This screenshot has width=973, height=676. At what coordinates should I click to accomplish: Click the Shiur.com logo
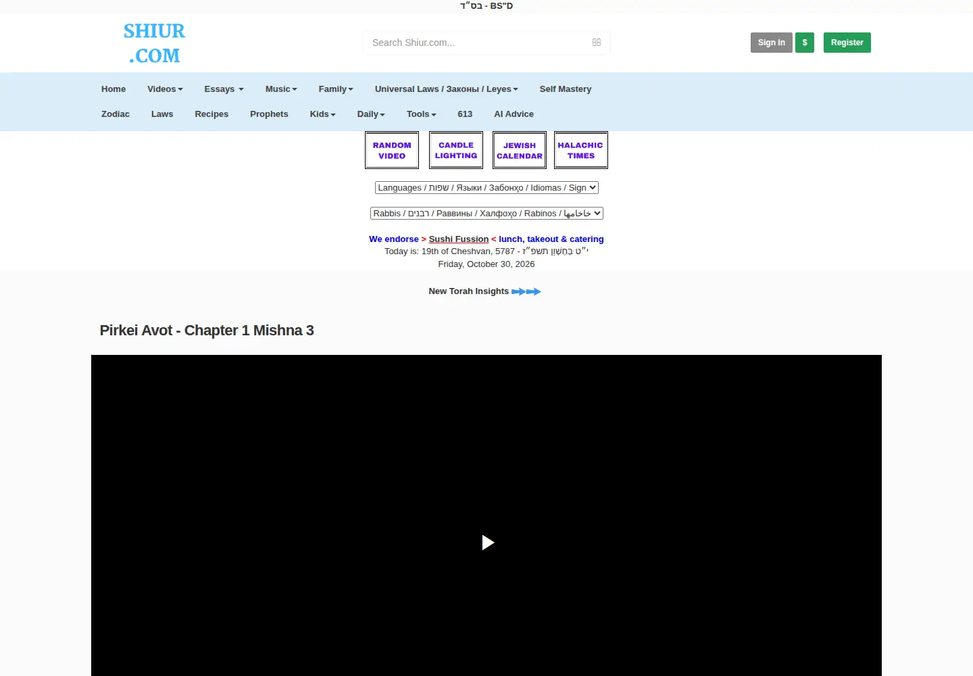154,43
